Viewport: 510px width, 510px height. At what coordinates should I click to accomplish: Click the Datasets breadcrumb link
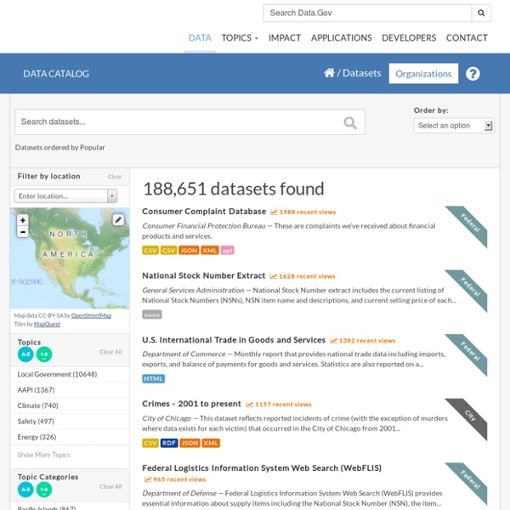[x=362, y=73]
